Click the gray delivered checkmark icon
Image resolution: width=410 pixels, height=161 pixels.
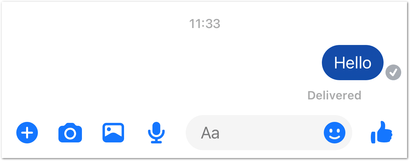[393, 72]
